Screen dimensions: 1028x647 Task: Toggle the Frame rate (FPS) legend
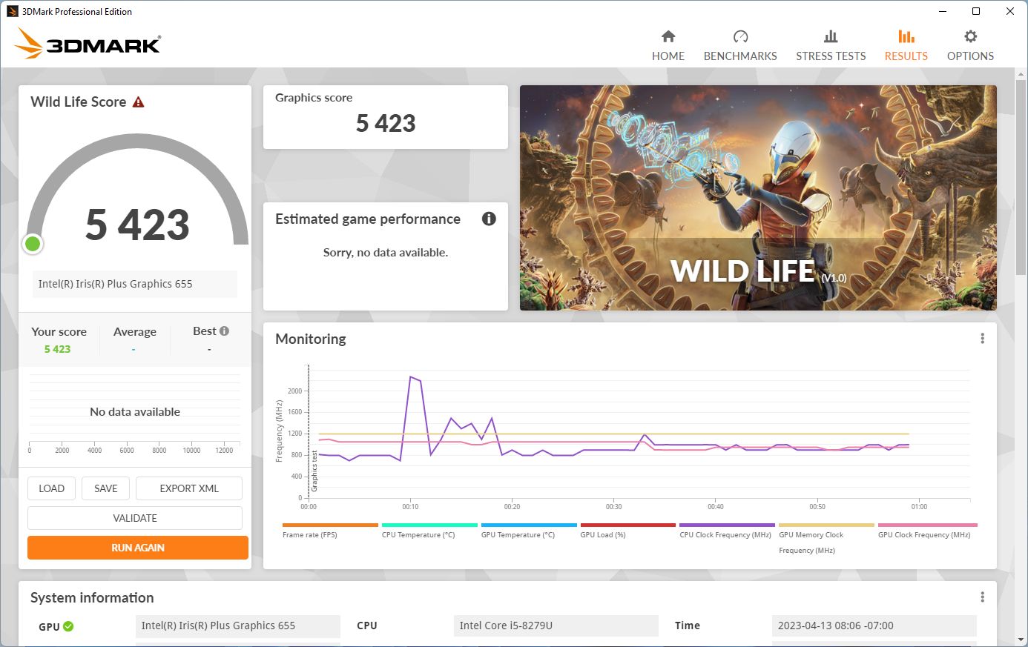coord(330,531)
